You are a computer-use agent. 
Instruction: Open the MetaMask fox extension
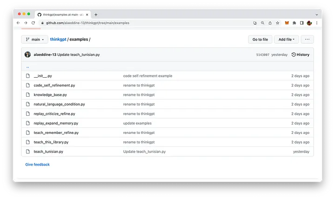(287, 23)
